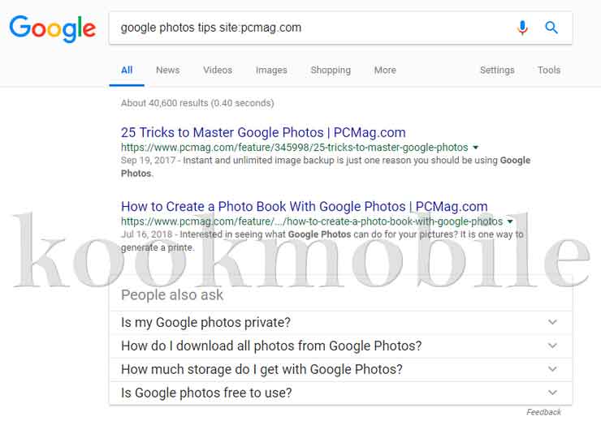Switch to the Videos tab
Viewport: 601px width, 434px height.
click(218, 70)
